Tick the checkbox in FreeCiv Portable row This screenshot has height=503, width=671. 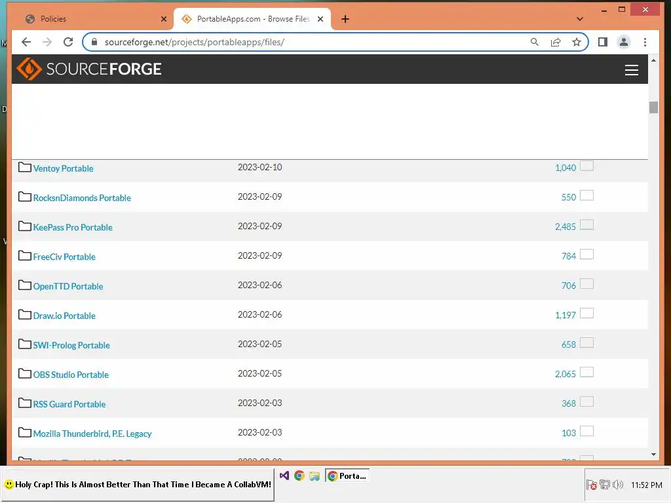point(586,255)
